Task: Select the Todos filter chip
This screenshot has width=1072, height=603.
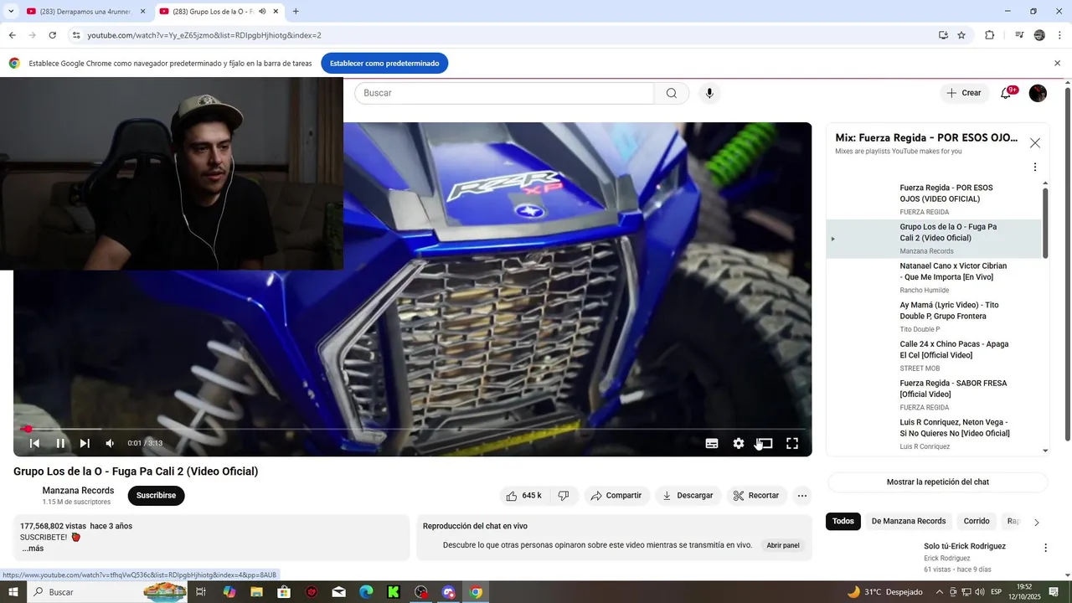Action: coord(843,521)
